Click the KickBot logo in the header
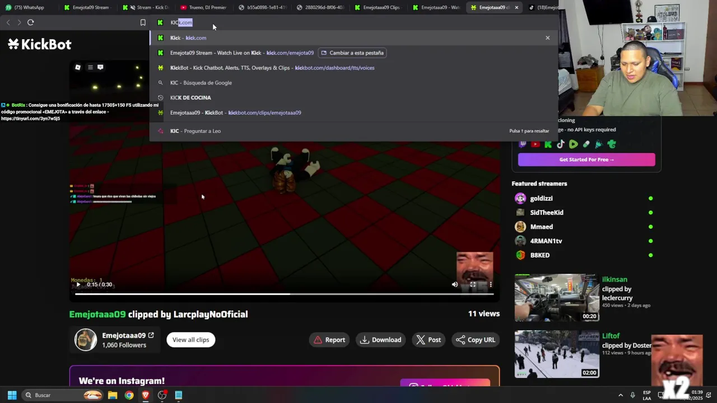717x403 pixels. tap(40, 44)
